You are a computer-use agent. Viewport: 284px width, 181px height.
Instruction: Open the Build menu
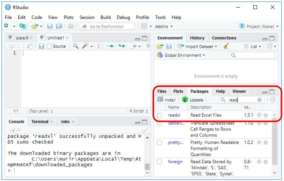pyautogui.click(x=106, y=17)
